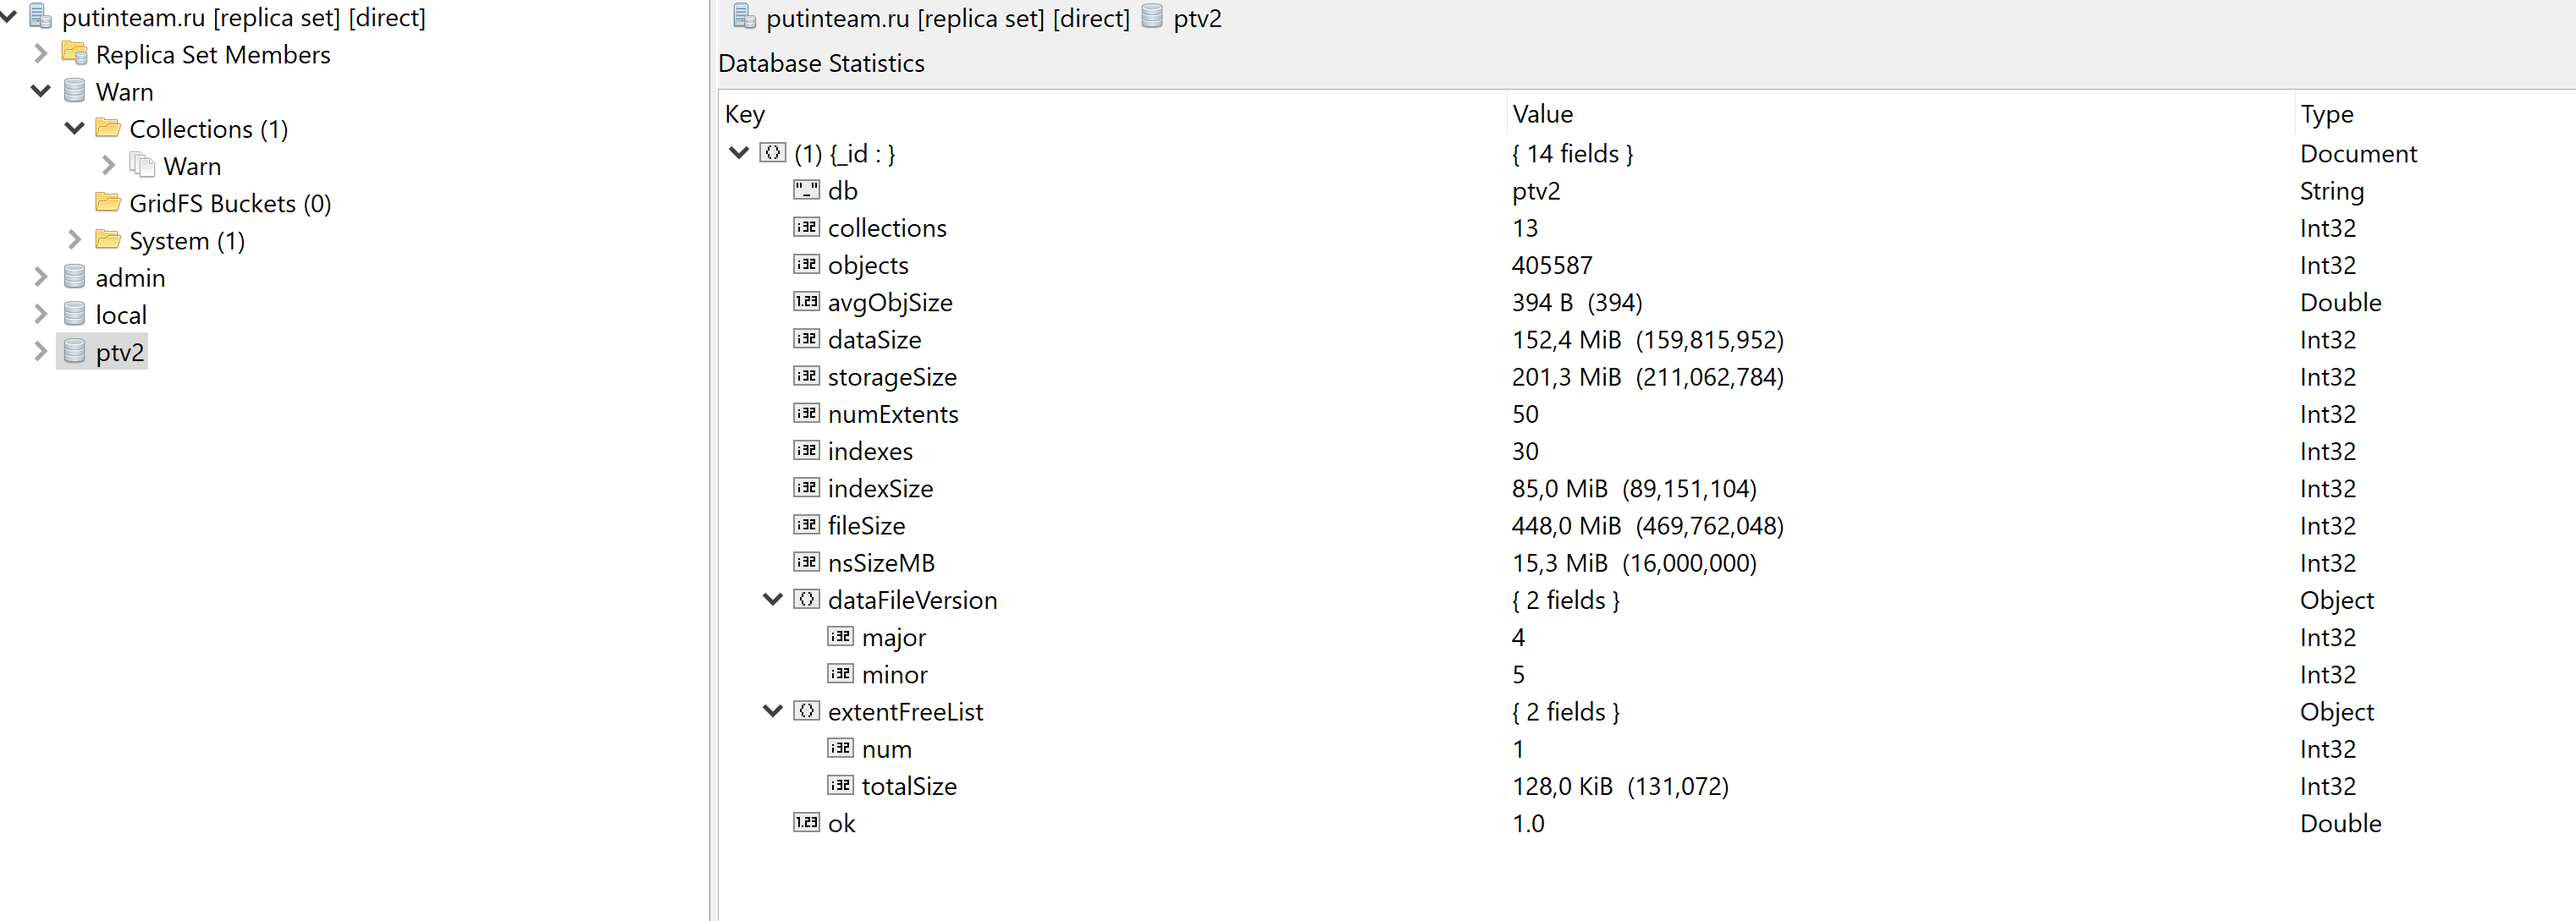Viewport: 2576px width, 921px height.
Task: Click the Key column header
Action: click(745, 114)
